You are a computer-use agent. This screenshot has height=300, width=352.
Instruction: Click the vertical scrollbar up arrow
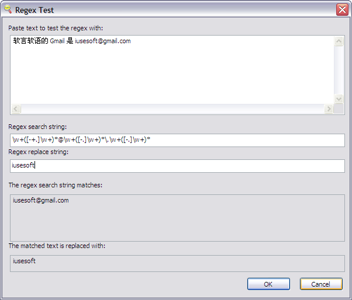point(339,41)
